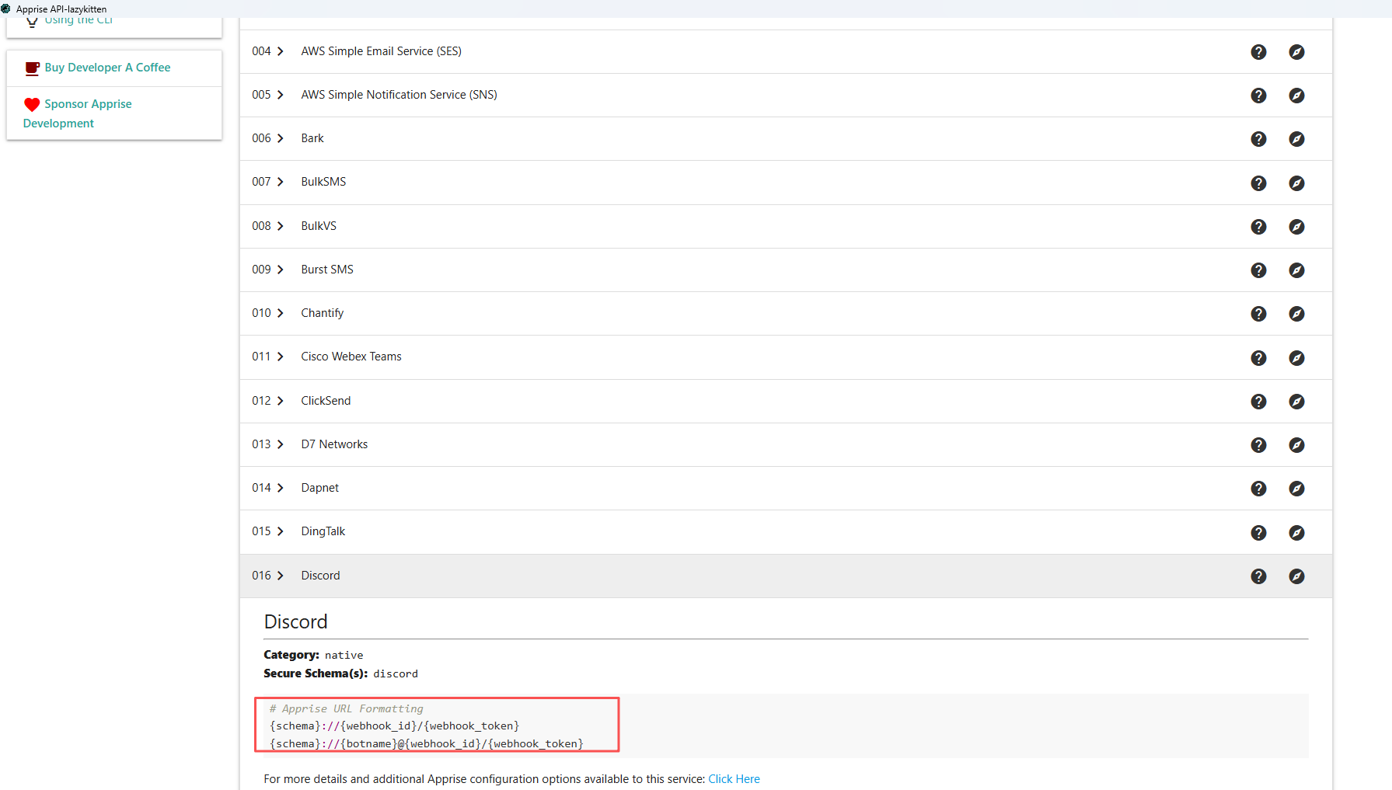Open Sponsor Apprise Development link
The width and height of the screenshot is (1392, 790).
78,113
